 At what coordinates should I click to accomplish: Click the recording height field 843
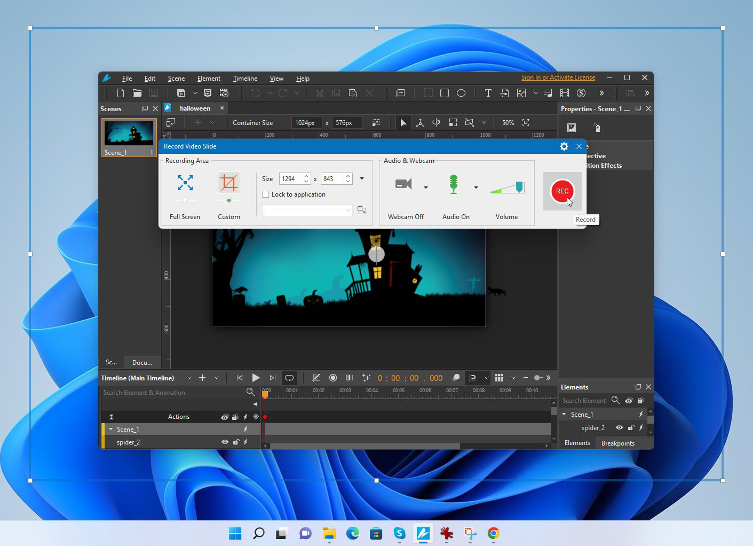pos(333,179)
